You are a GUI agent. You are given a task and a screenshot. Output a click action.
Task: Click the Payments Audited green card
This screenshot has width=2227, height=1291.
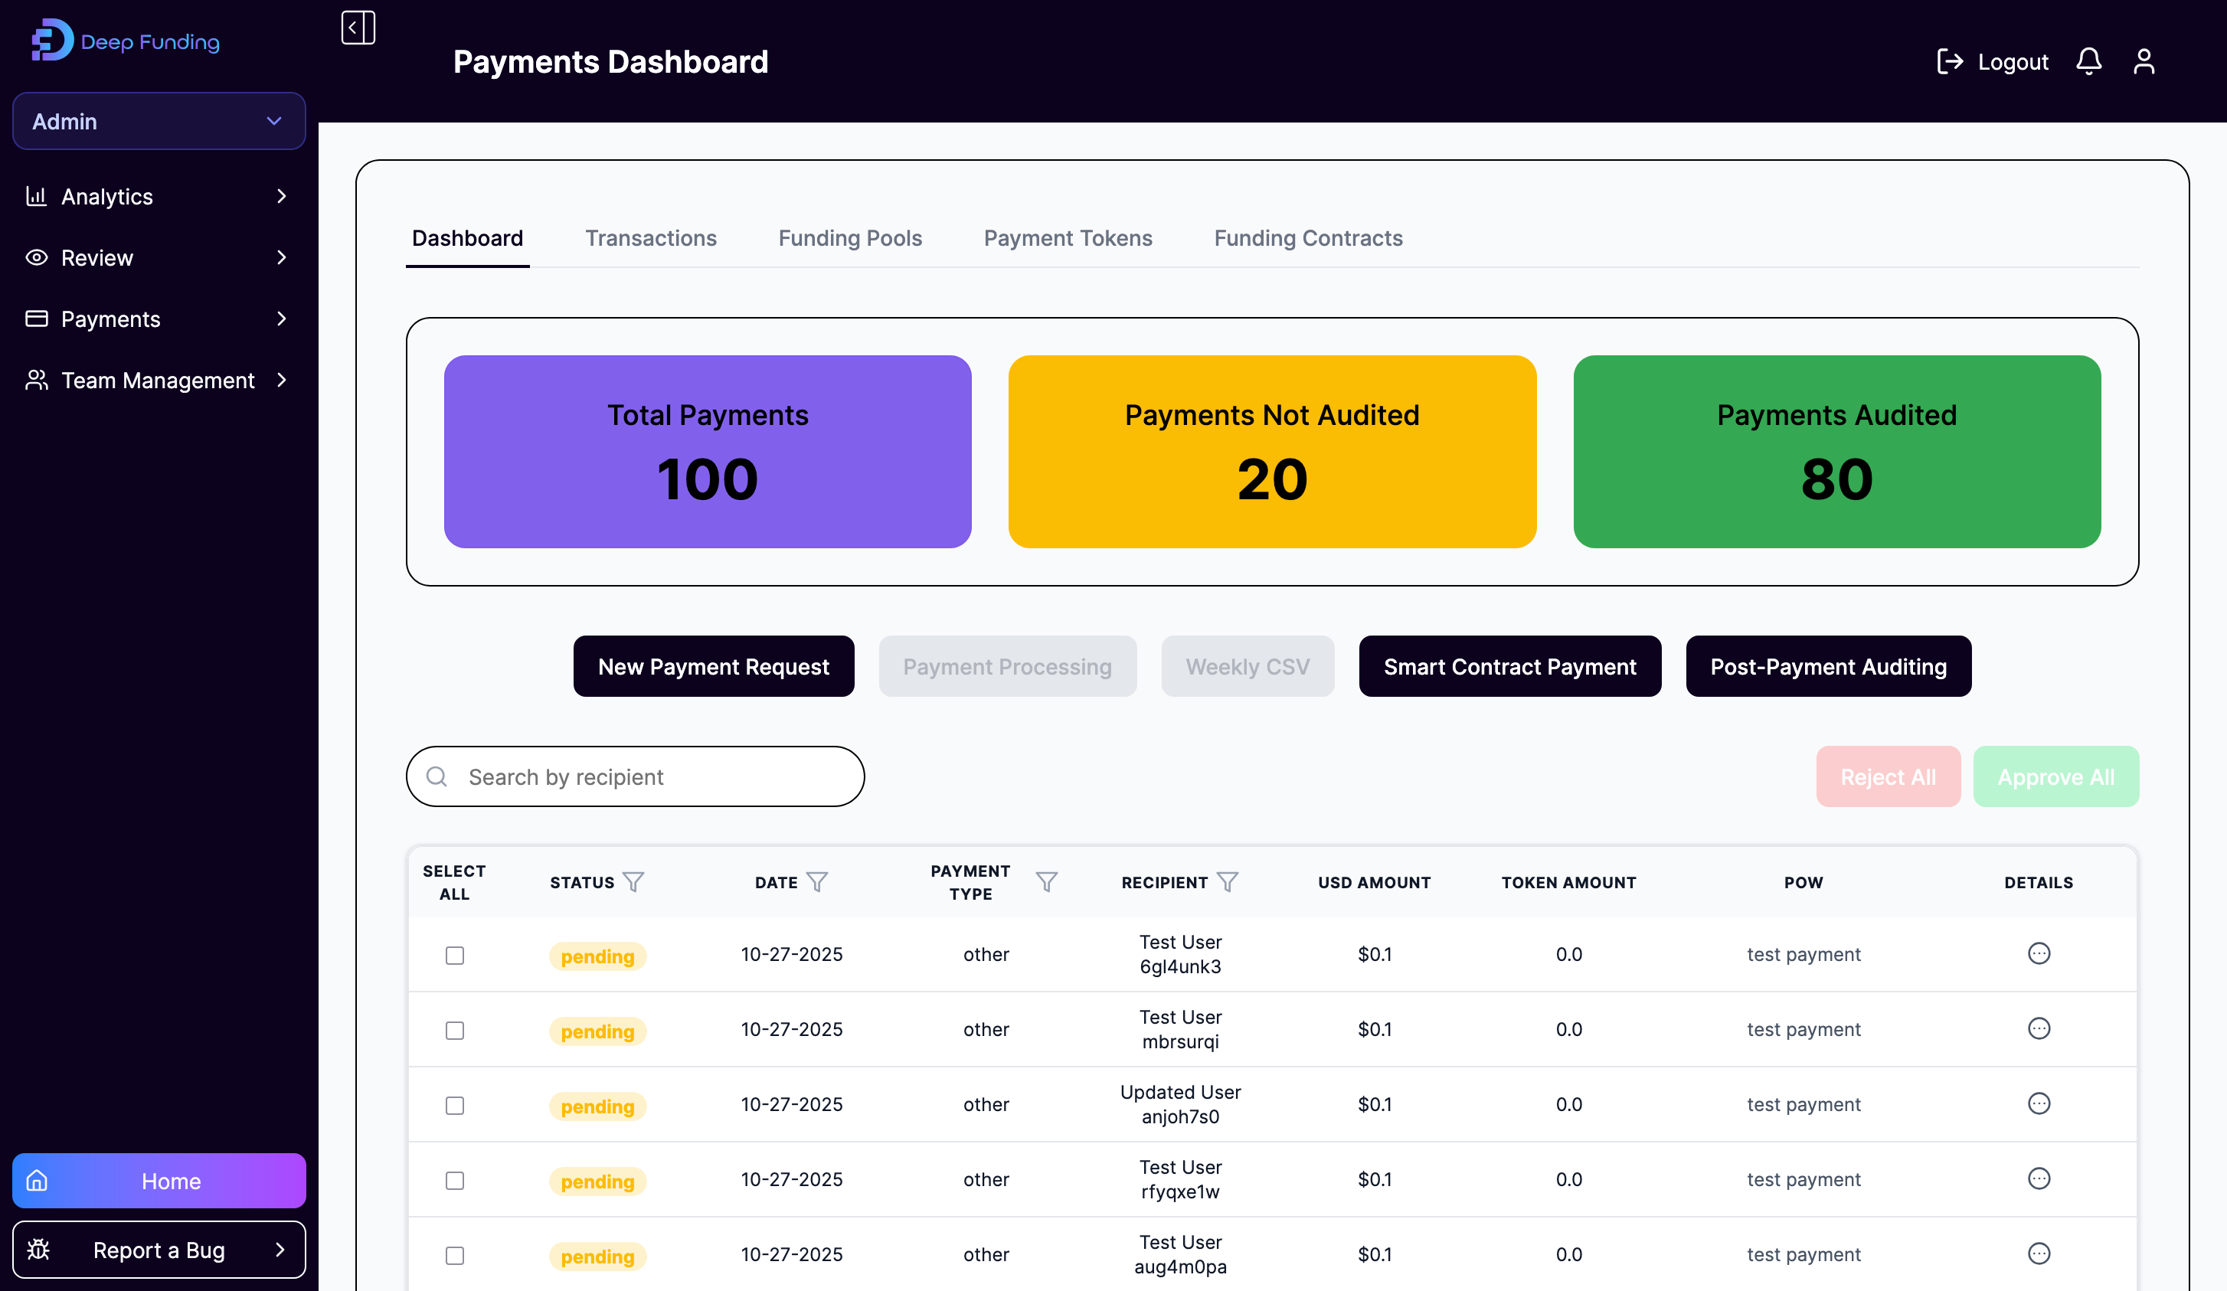click(x=1836, y=452)
